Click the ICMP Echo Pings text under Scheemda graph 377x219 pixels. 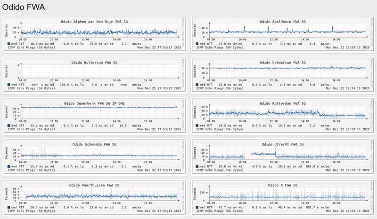click(x=31, y=170)
